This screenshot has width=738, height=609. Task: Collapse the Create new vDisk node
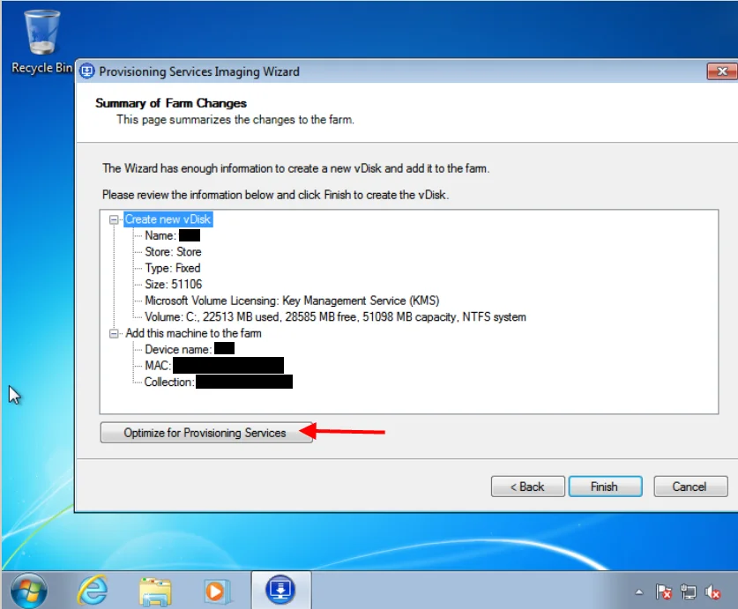[x=114, y=219]
